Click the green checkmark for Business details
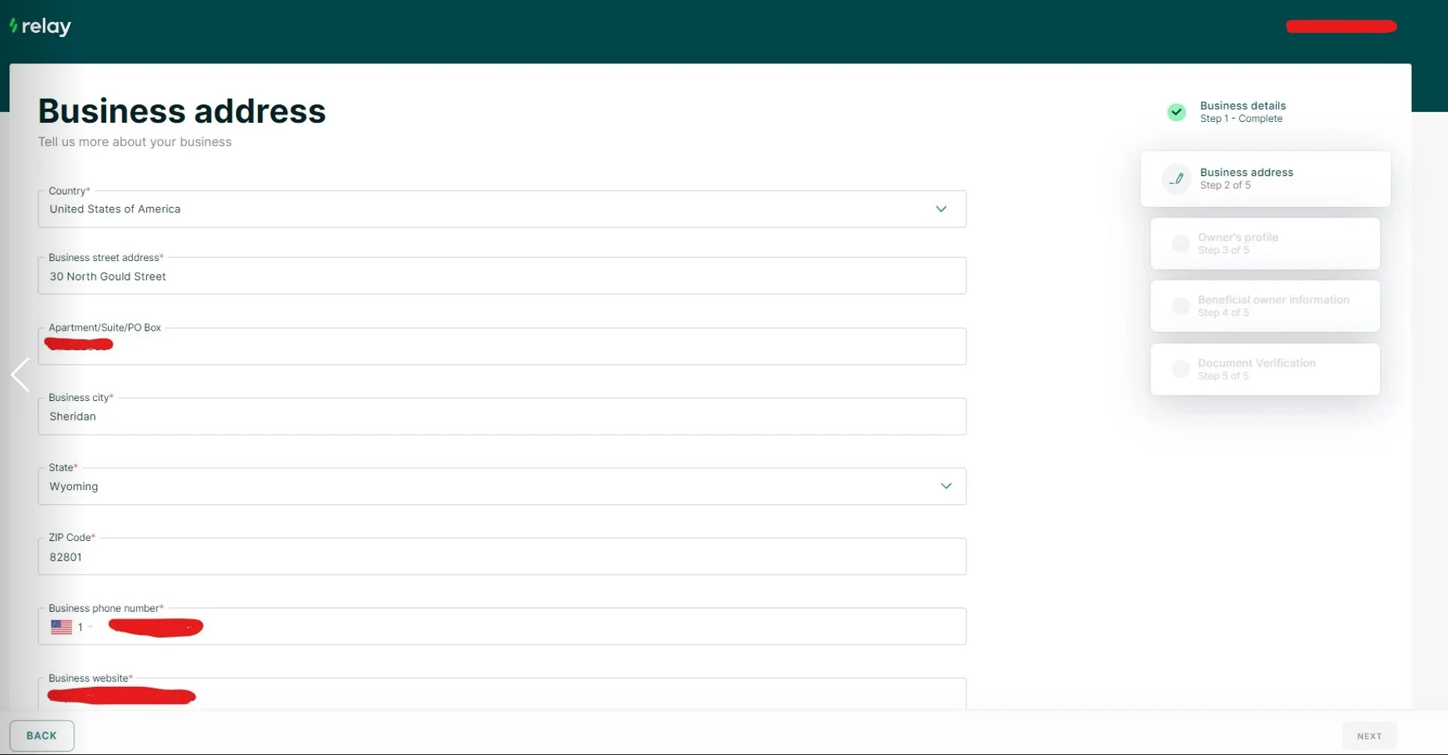1448x755 pixels. point(1176,113)
